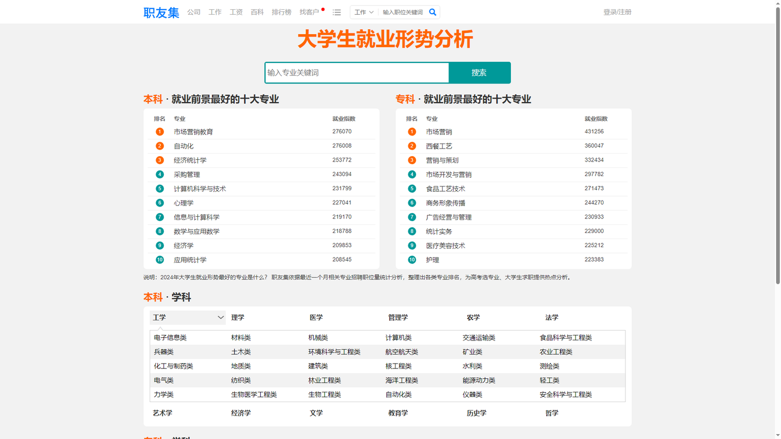Focus the 输入职位关键词 header field
The width and height of the screenshot is (781, 439).
[403, 12]
